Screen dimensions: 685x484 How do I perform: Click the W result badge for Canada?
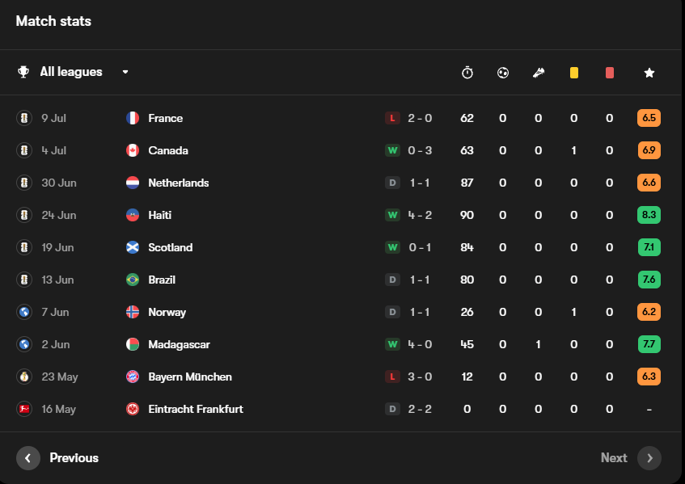tap(392, 150)
